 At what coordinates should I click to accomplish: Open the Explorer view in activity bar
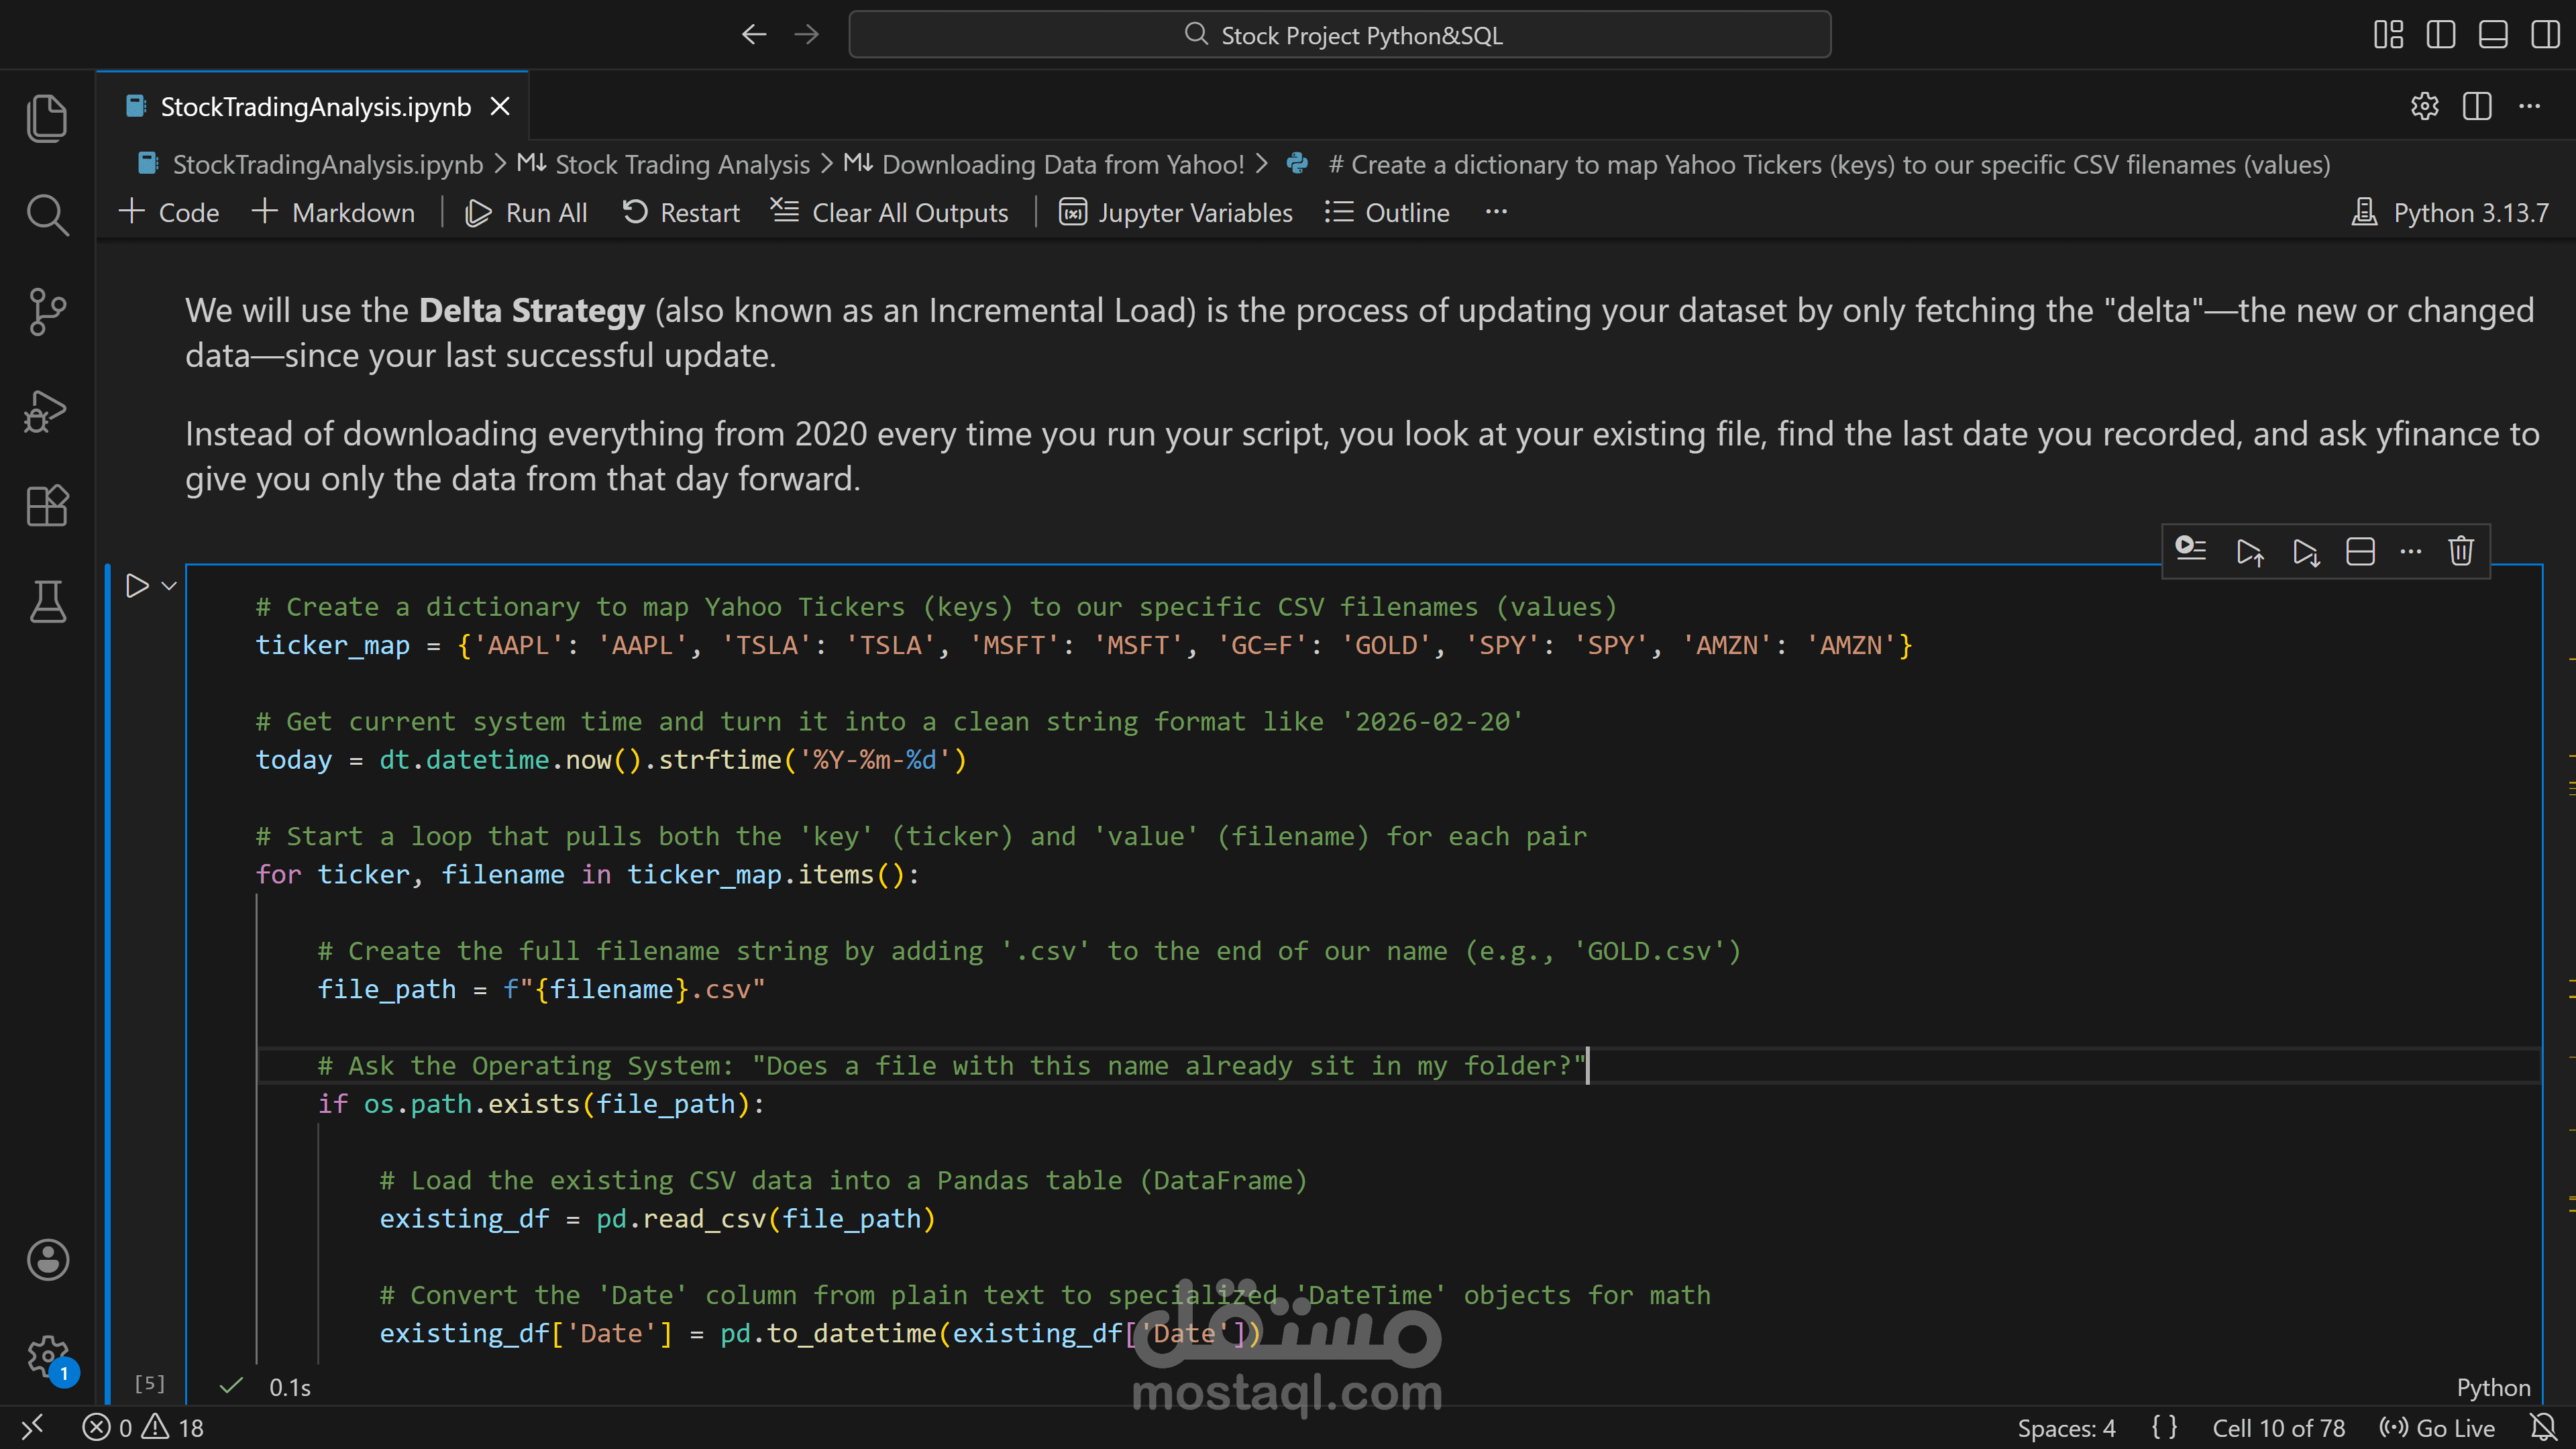point(47,118)
